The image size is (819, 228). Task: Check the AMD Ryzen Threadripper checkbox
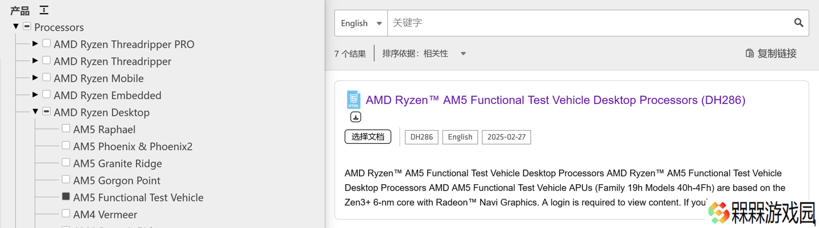(46, 60)
